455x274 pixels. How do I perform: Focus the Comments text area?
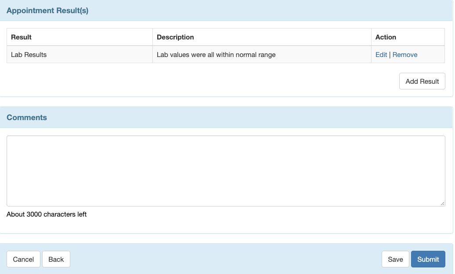tap(226, 171)
